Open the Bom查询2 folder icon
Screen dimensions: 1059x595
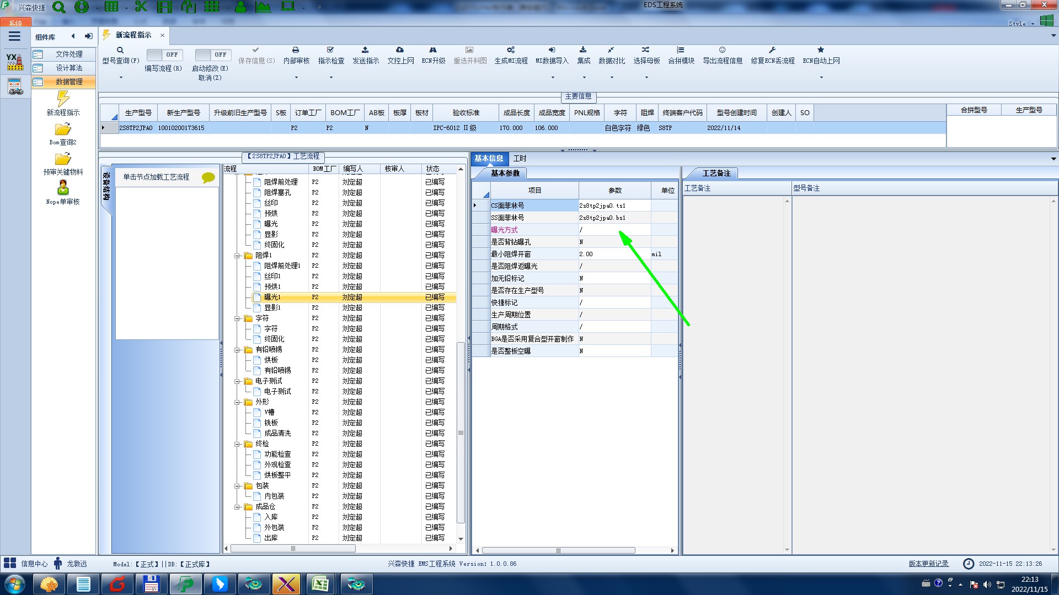[x=63, y=129]
